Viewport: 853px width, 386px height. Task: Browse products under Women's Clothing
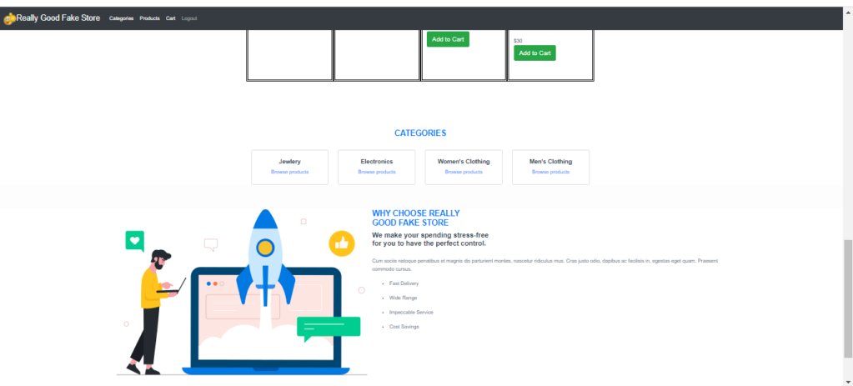point(464,172)
